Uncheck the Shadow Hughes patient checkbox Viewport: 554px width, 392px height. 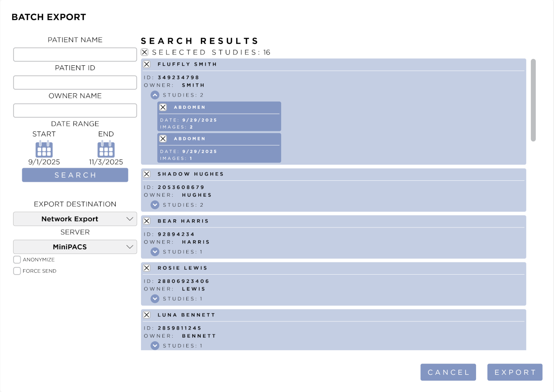[146, 174]
